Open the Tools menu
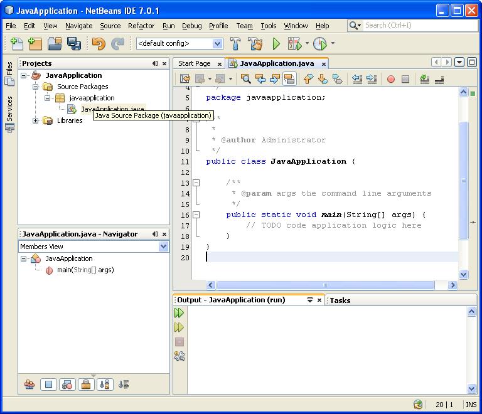This screenshot has height=414, width=482. (269, 26)
